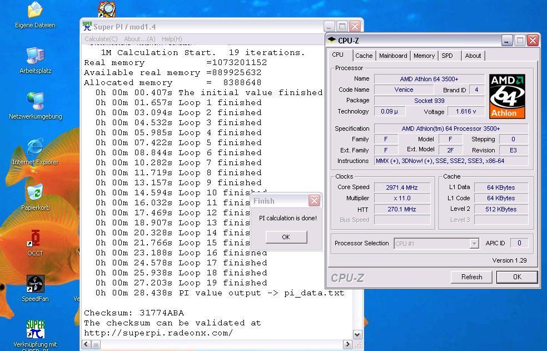Click the Ext. Model 2F field
This screenshot has width=547, height=351.
coord(450,150)
